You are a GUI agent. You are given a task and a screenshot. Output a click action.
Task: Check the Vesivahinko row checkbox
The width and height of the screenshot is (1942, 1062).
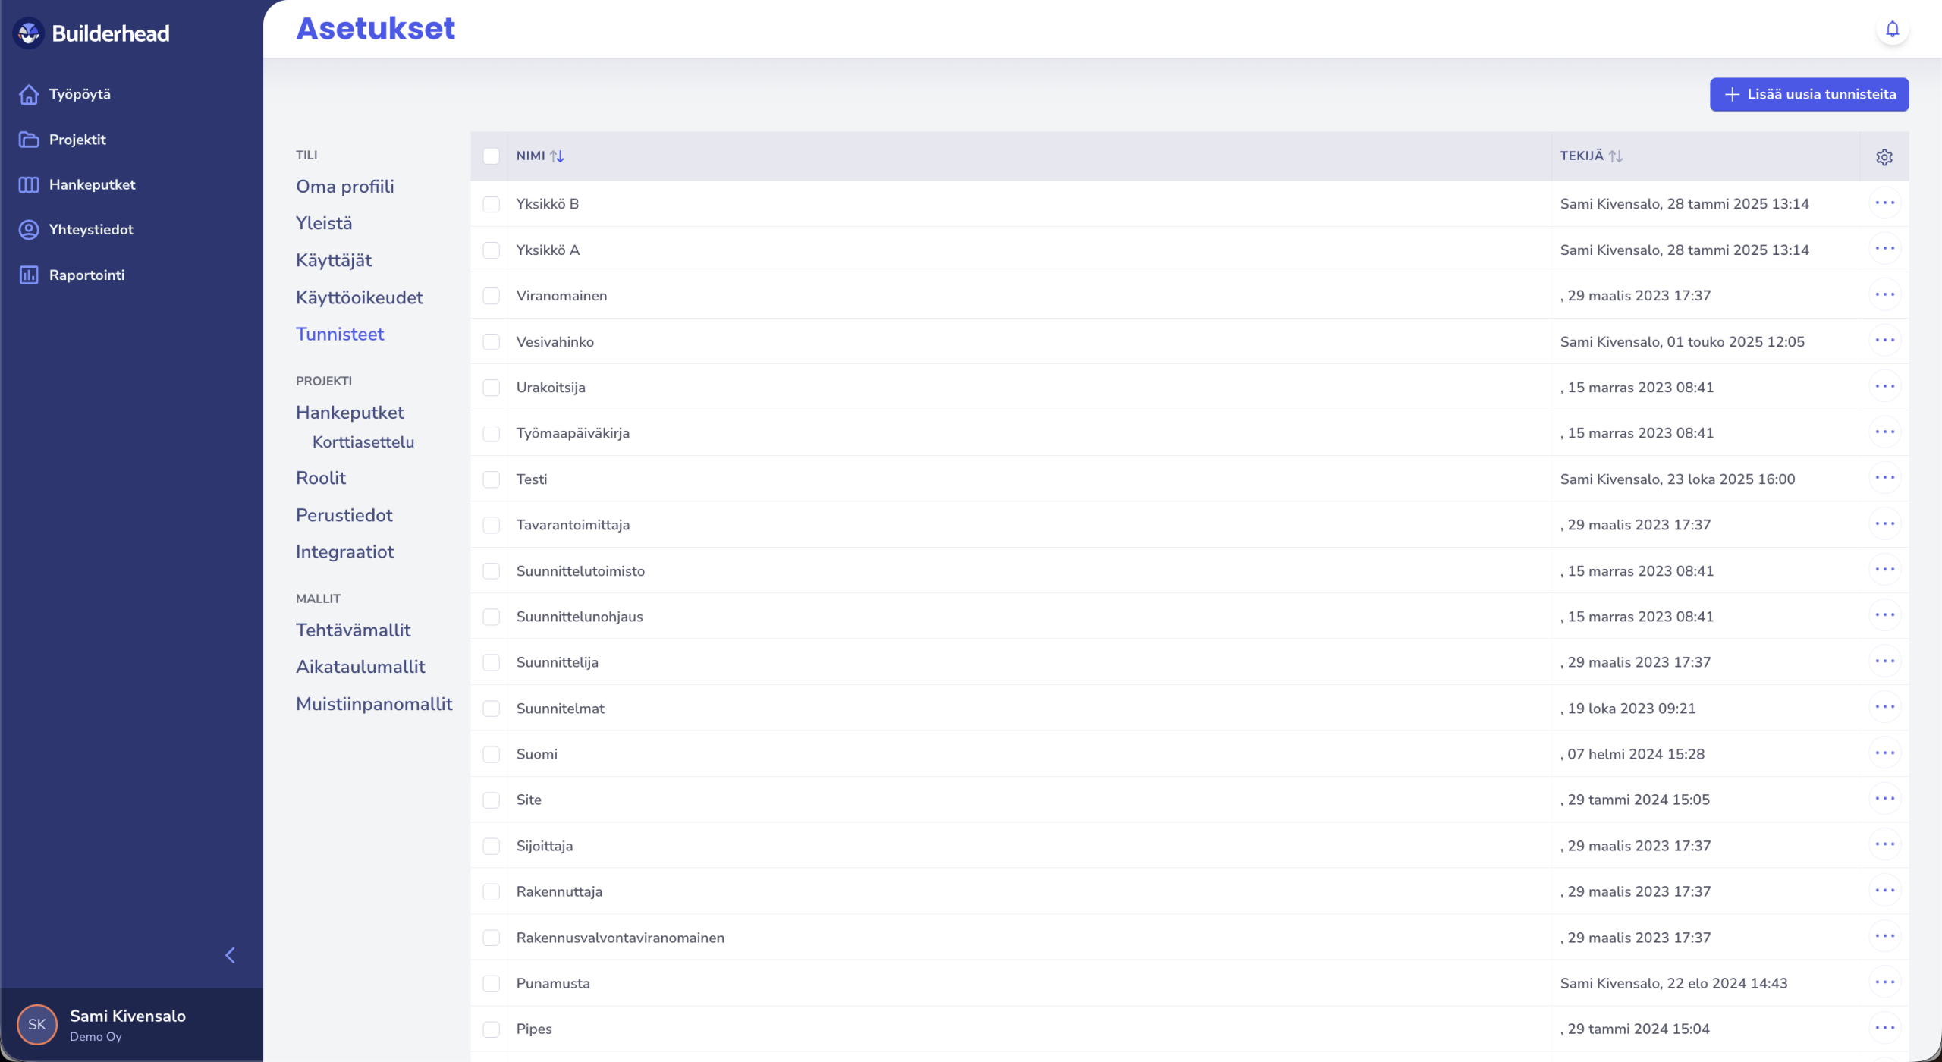(x=492, y=342)
